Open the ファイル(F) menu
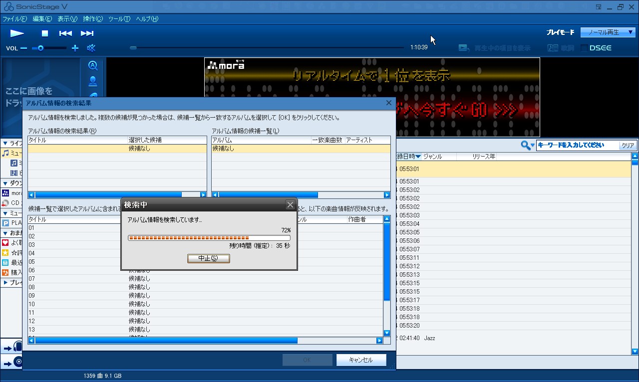Image resolution: width=639 pixels, height=382 pixels. pyautogui.click(x=14, y=19)
